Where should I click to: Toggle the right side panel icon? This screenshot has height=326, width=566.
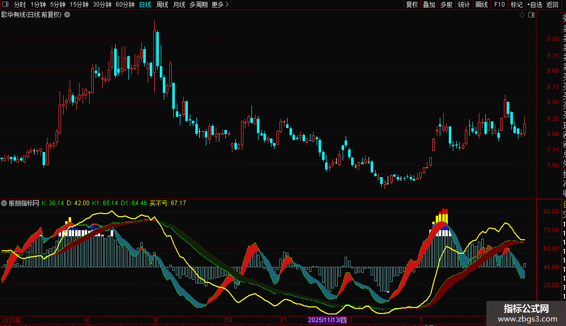tap(531, 15)
